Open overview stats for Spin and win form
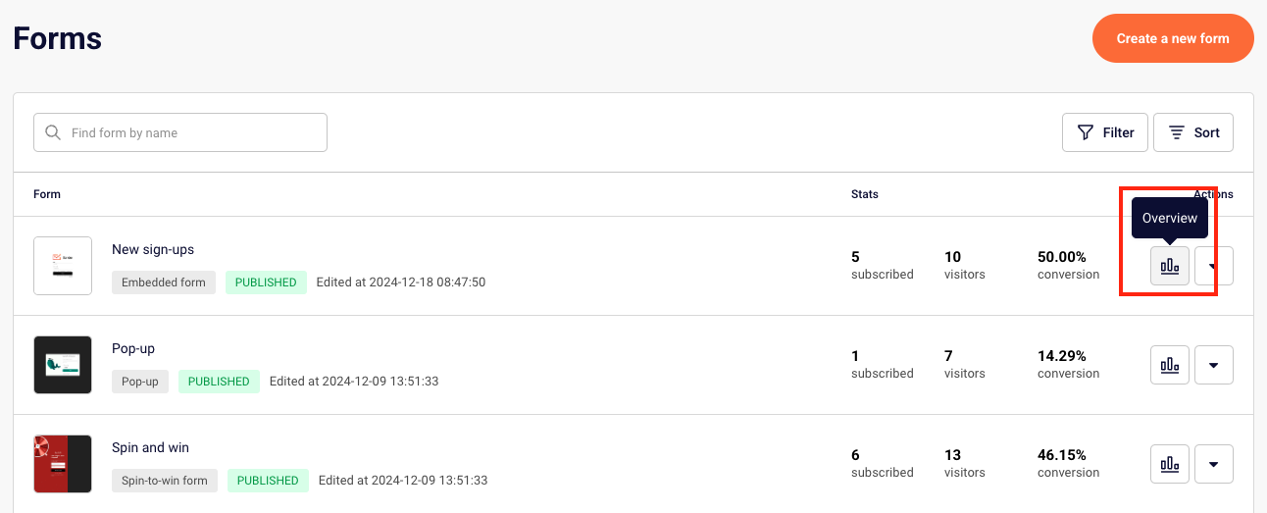The height and width of the screenshot is (513, 1267). (x=1169, y=464)
